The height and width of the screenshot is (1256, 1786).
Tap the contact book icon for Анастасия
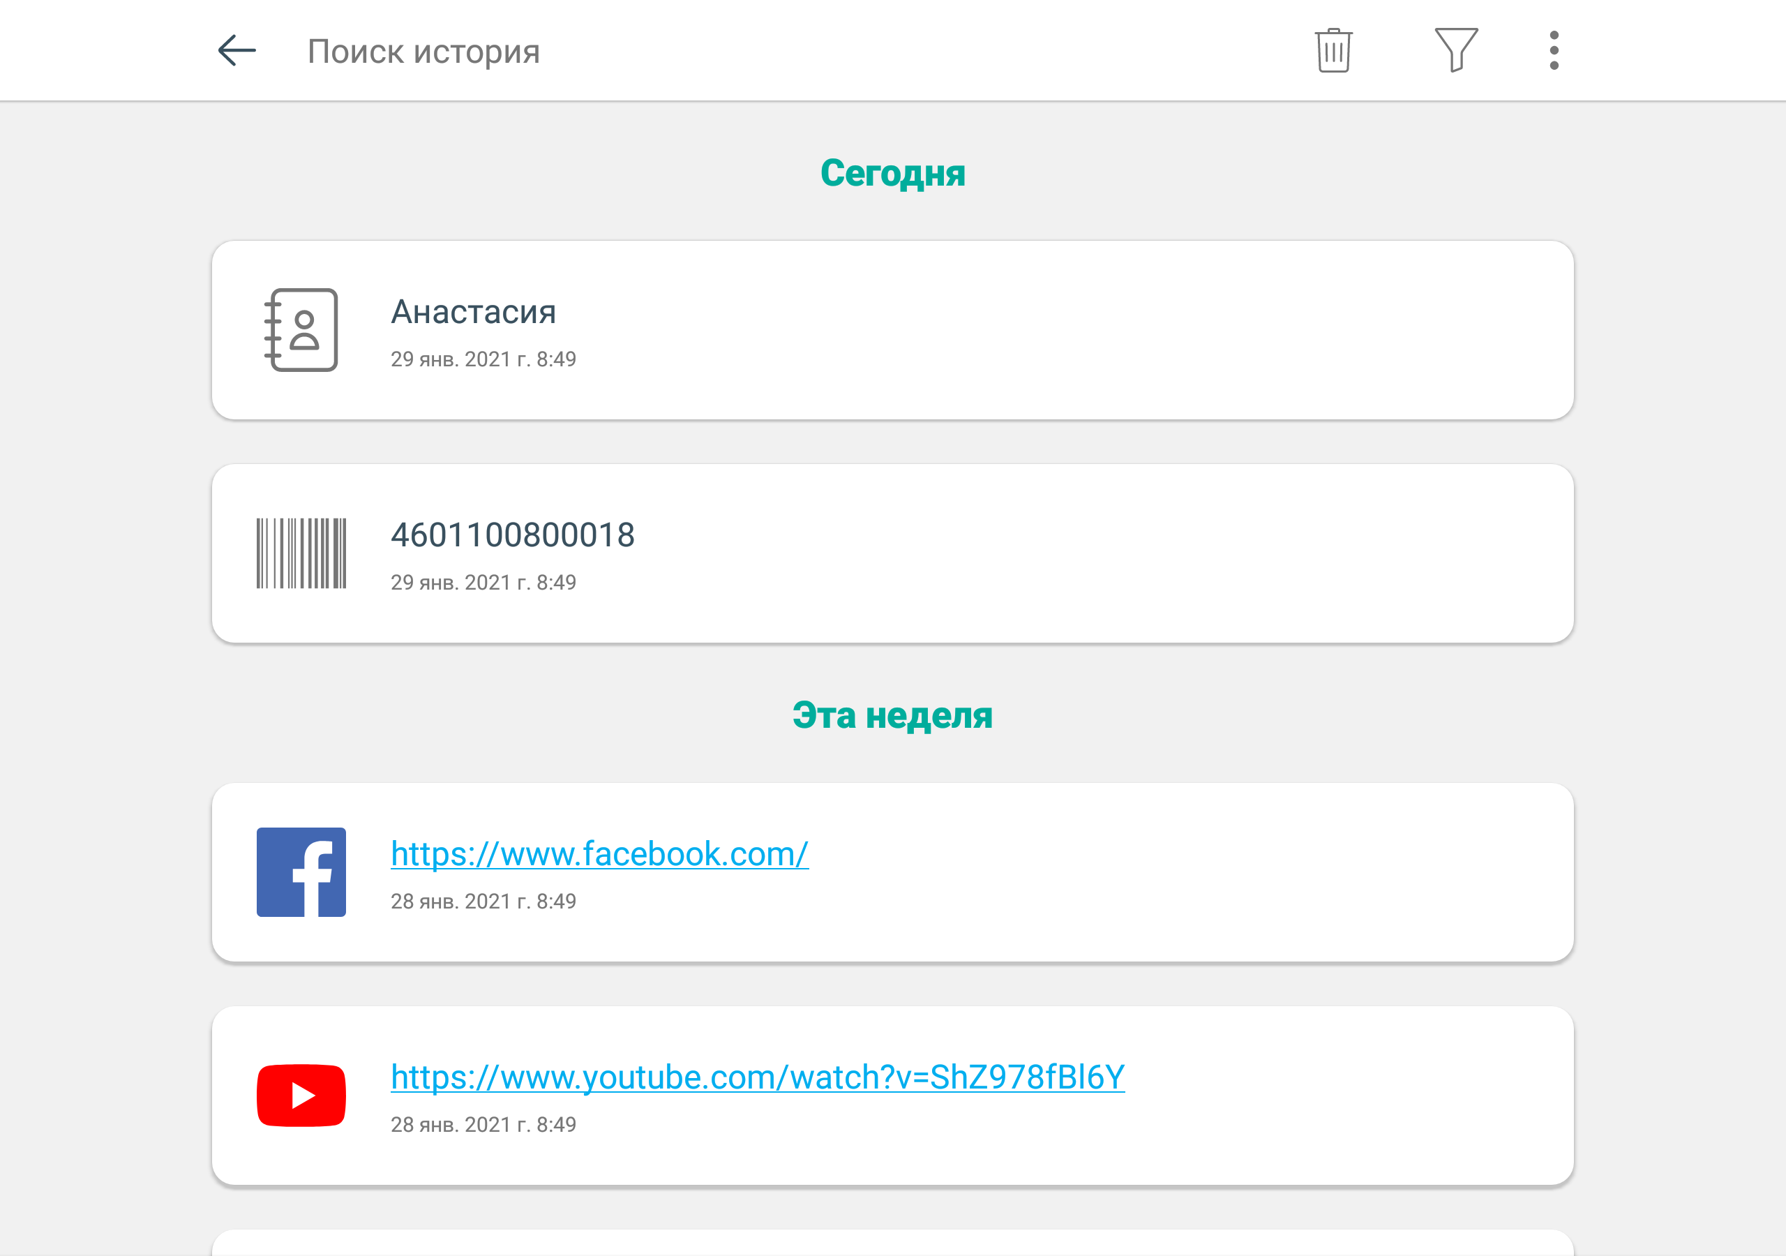[x=301, y=330]
